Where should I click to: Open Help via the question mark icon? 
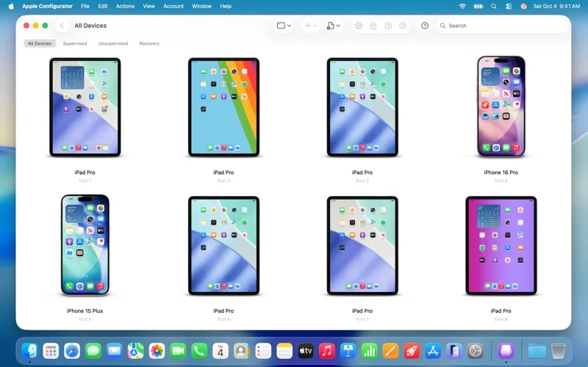click(x=425, y=26)
